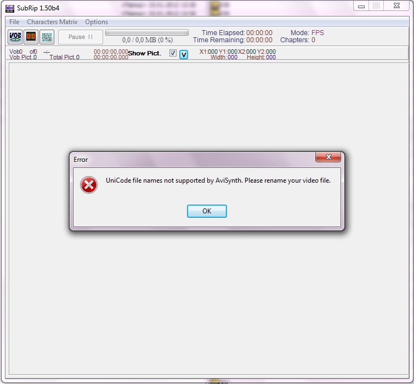Click the 'Mode: FPS' label

click(x=307, y=33)
